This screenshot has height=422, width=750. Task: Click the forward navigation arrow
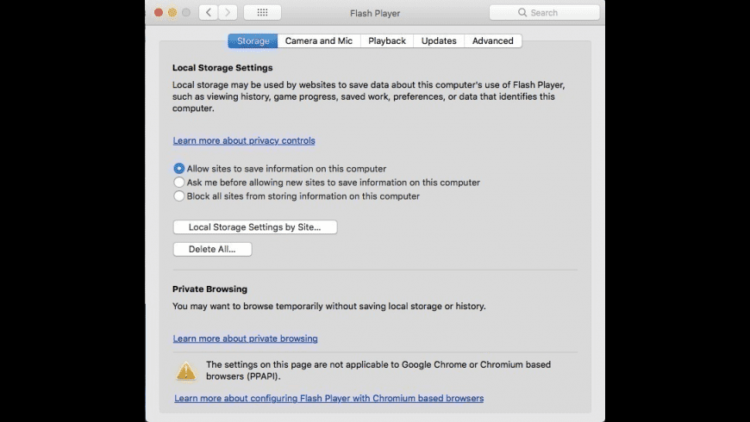[228, 13]
